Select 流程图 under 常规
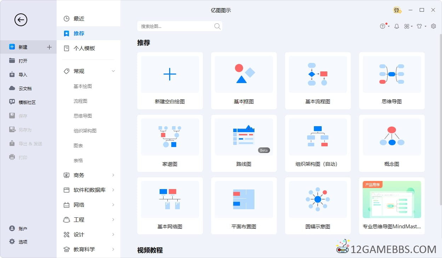The width and height of the screenshot is (442, 258). click(x=80, y=101)
